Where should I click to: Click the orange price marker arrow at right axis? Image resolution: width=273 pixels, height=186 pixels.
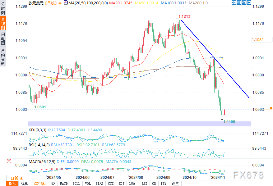(x=271, y=108)
